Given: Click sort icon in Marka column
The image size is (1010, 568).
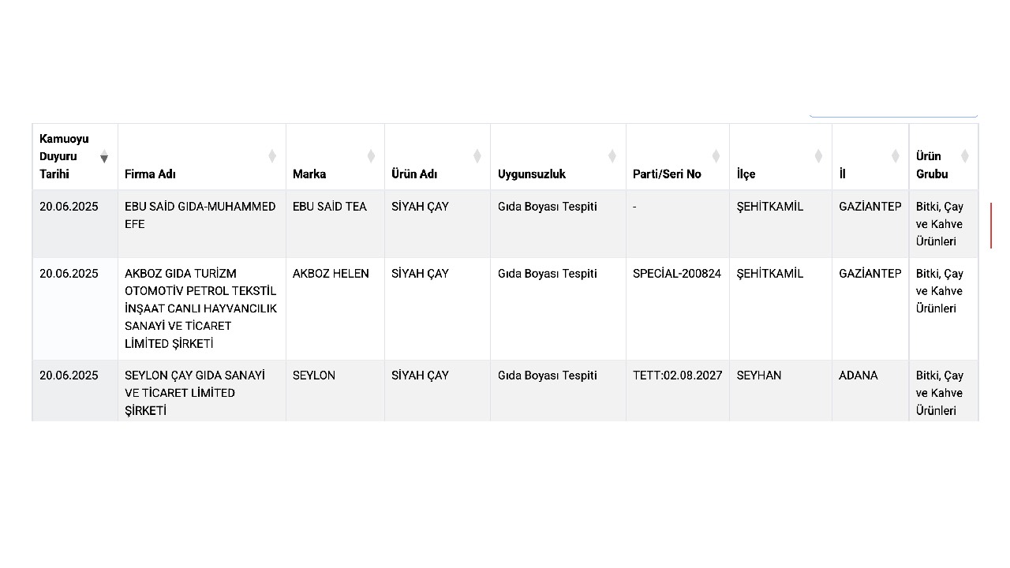Looking at the screenshot, I should click(371, 156).
